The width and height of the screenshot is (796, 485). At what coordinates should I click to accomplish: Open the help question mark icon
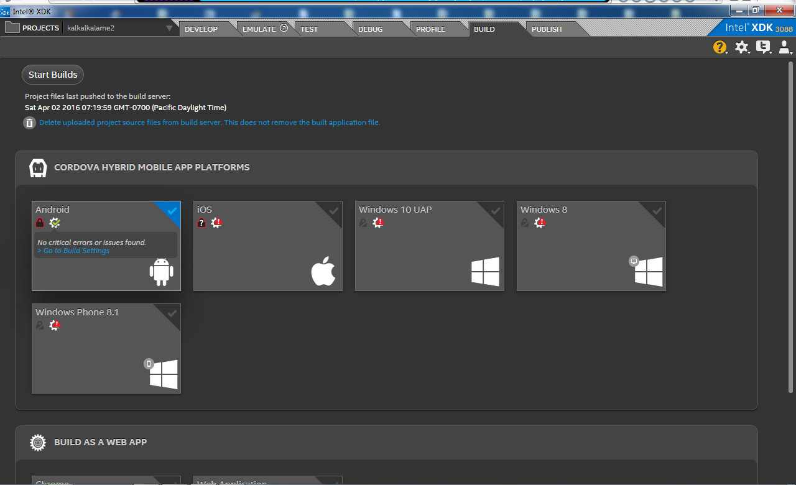click(720, 47)
